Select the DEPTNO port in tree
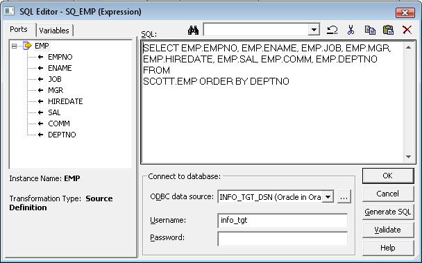 coord(62,135)
